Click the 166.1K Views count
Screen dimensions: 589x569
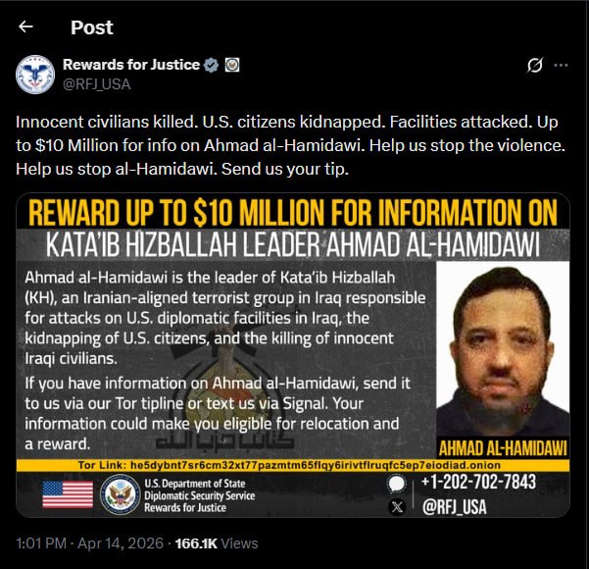point(217,543)
